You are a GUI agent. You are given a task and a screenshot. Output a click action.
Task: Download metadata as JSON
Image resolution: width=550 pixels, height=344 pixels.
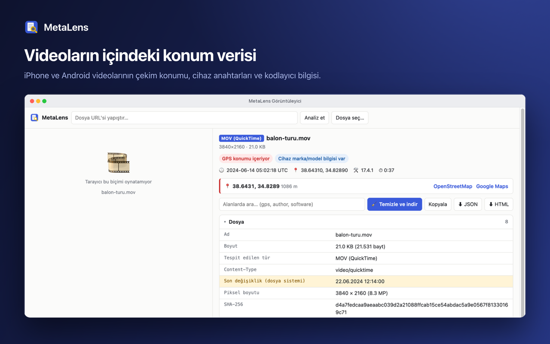467,204
